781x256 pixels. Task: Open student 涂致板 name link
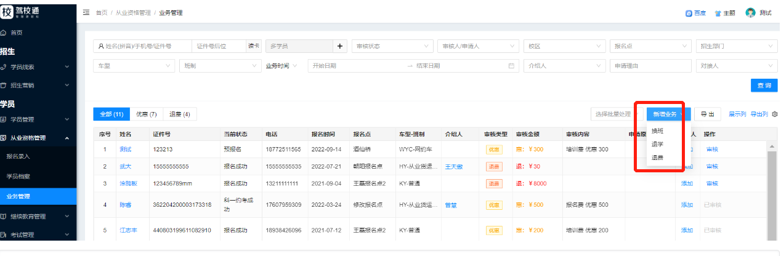[128, 183]
